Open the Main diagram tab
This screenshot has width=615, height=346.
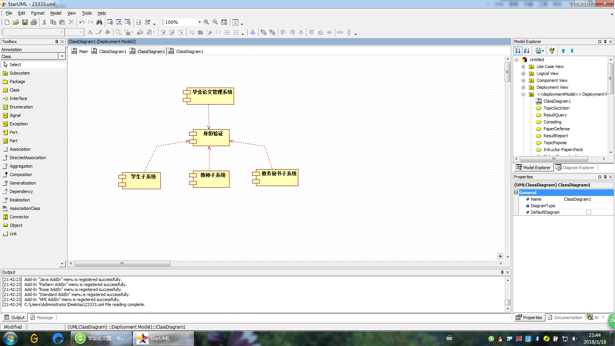point(80,52)
